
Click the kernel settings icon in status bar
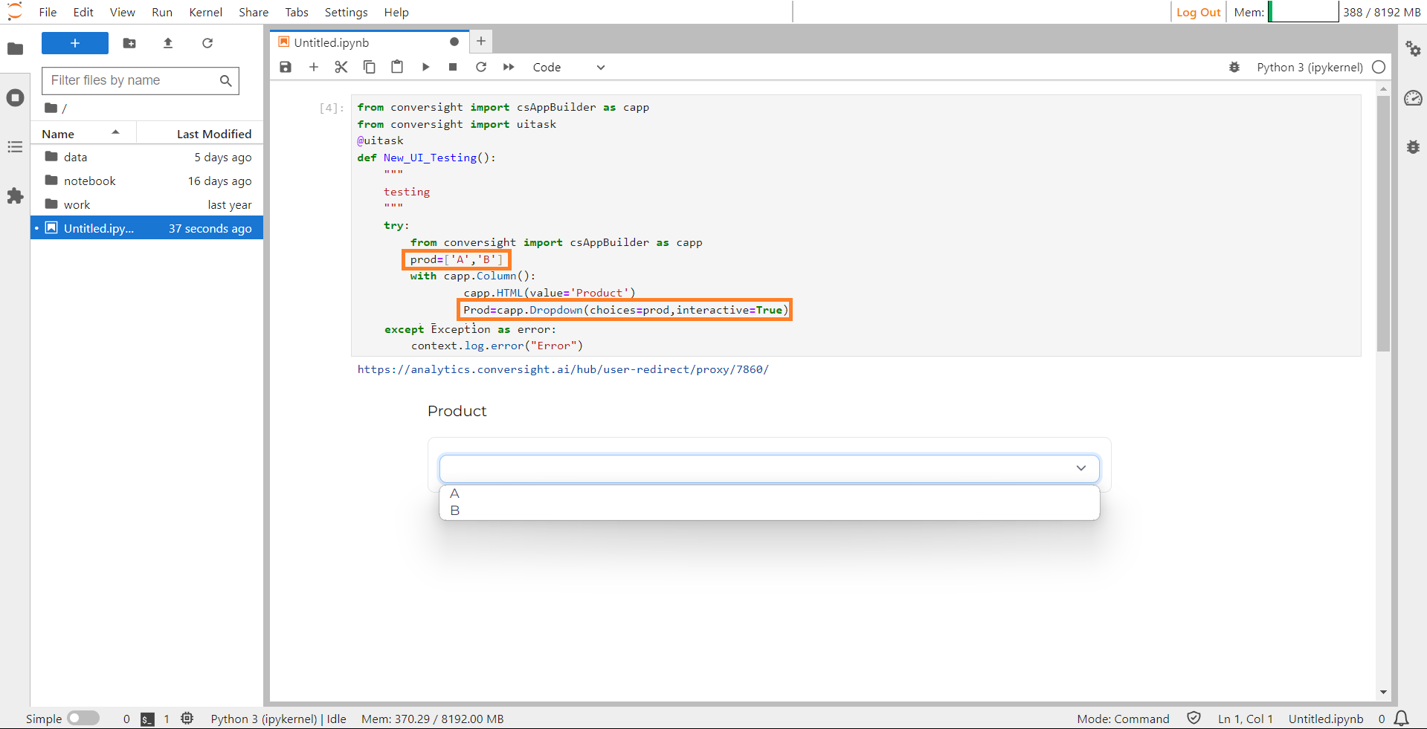point(187,719)
